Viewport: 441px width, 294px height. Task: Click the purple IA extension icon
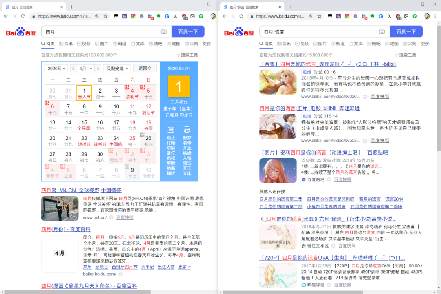[x=124, y=16]
